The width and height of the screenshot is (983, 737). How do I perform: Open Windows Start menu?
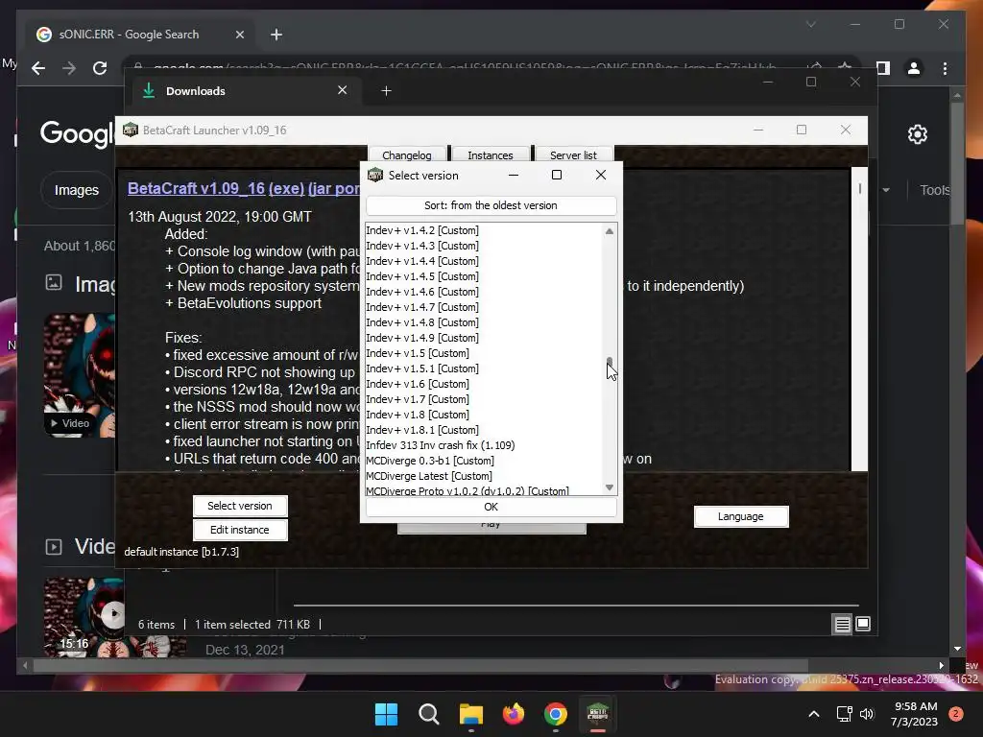click(386, 714)
